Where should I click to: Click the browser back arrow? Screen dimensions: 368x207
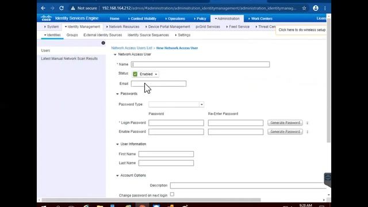click(x=43, y=8)
